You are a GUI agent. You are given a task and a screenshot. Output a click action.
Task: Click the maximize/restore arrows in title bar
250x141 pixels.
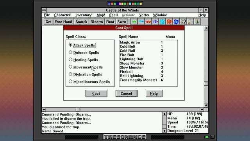pos(206,10)
